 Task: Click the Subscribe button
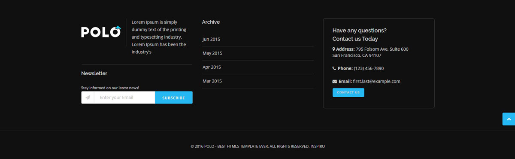click(x=174, y=98)
